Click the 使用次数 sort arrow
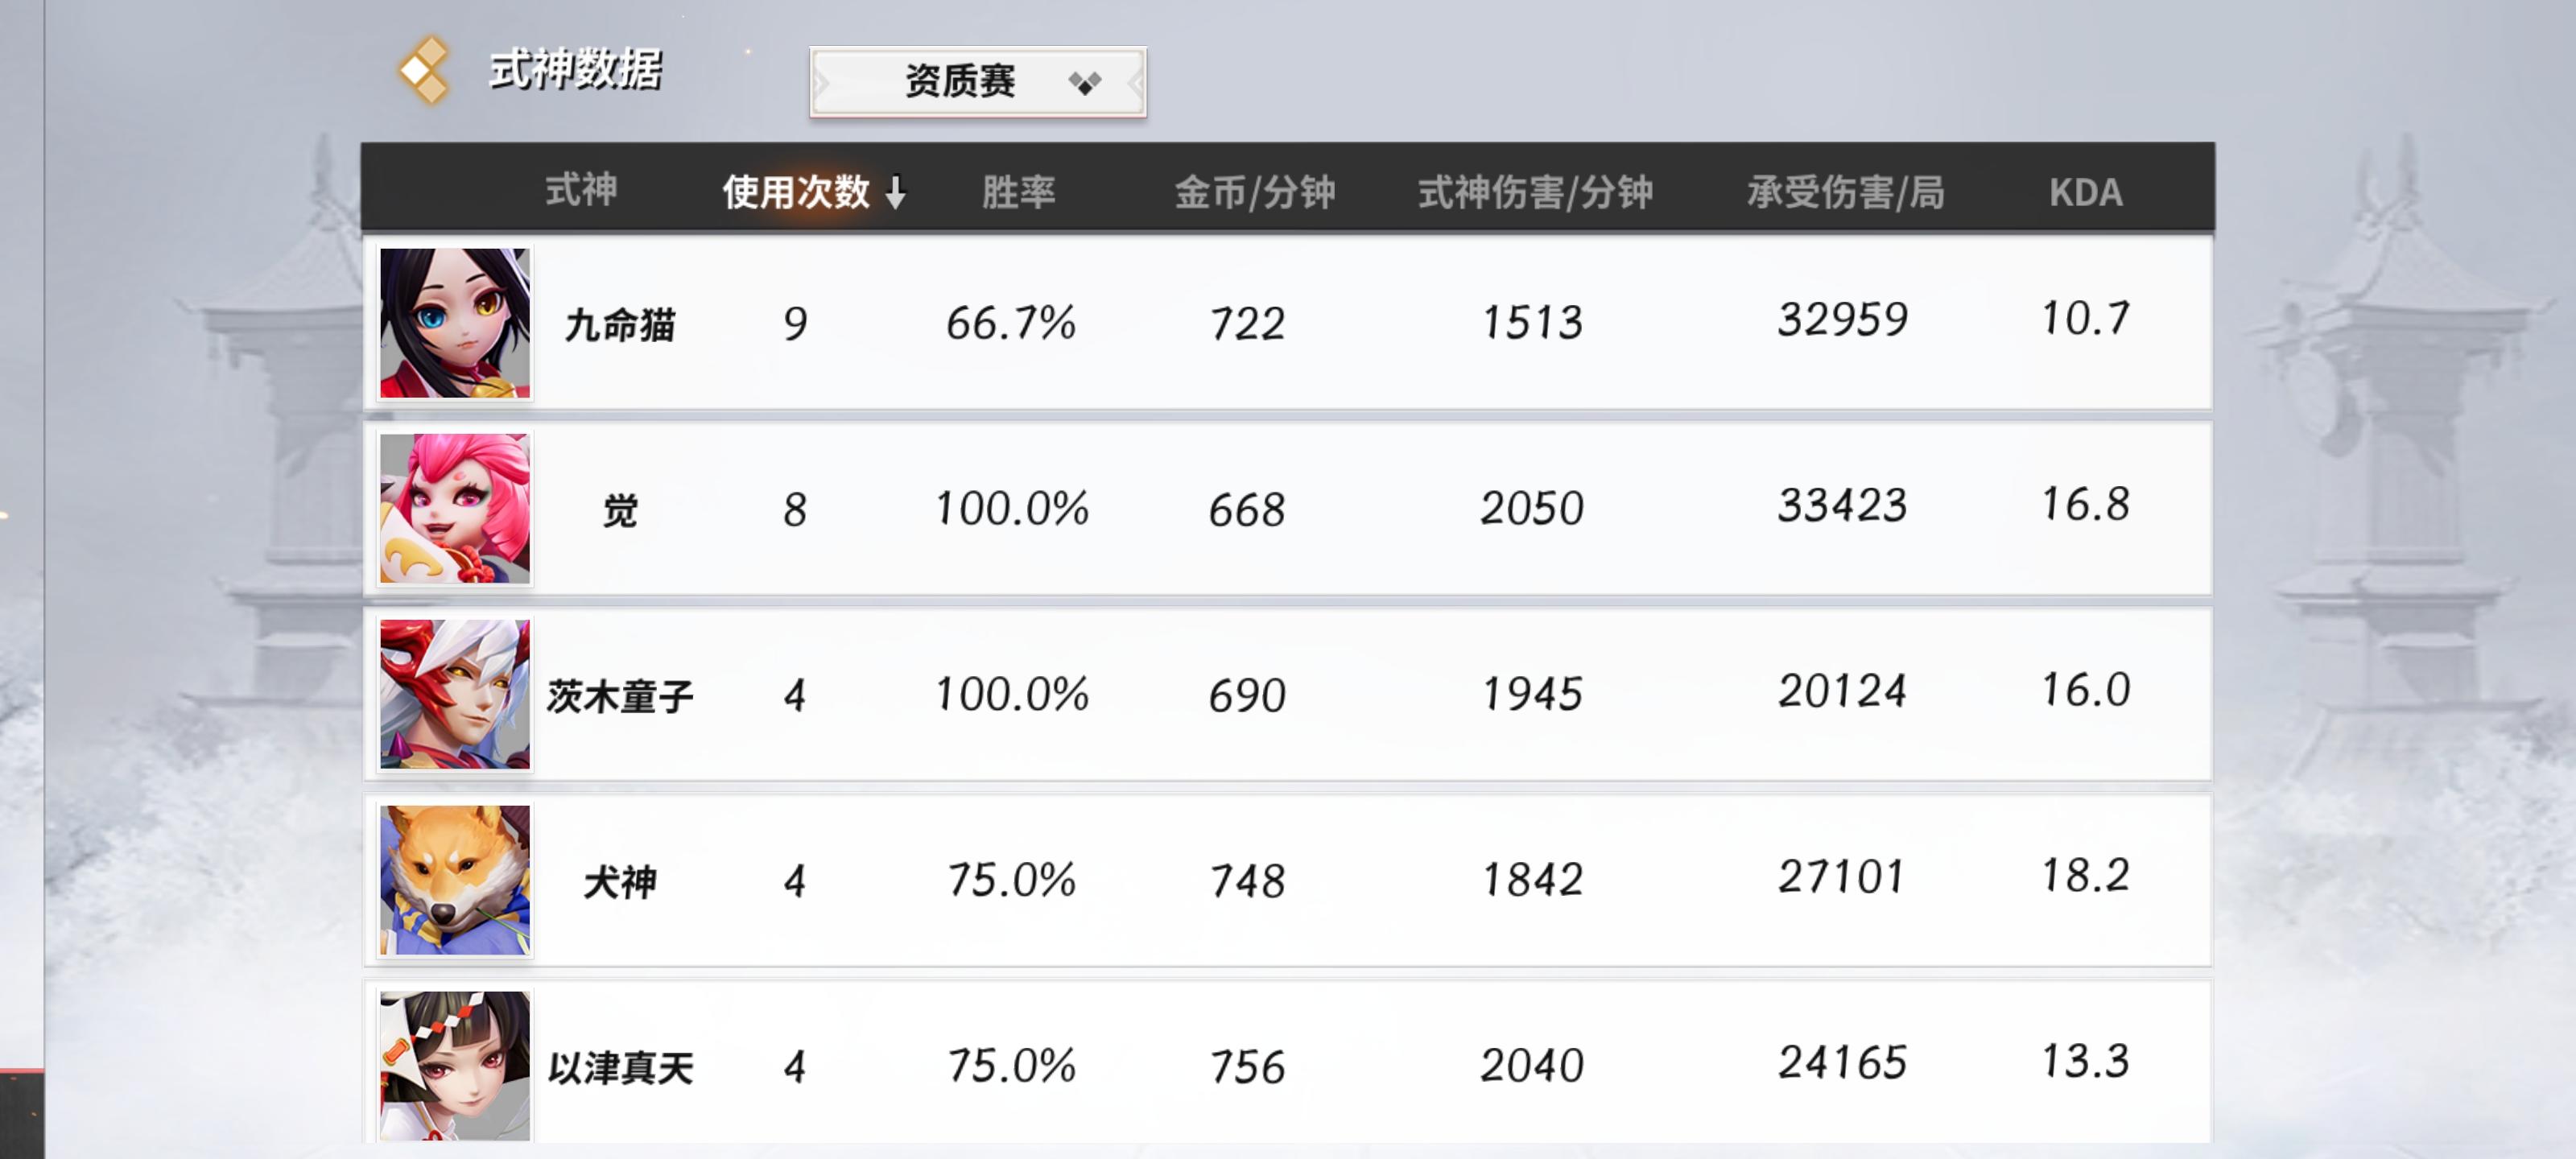Screen dimensions: 2576x1159 tap(895, 192)
